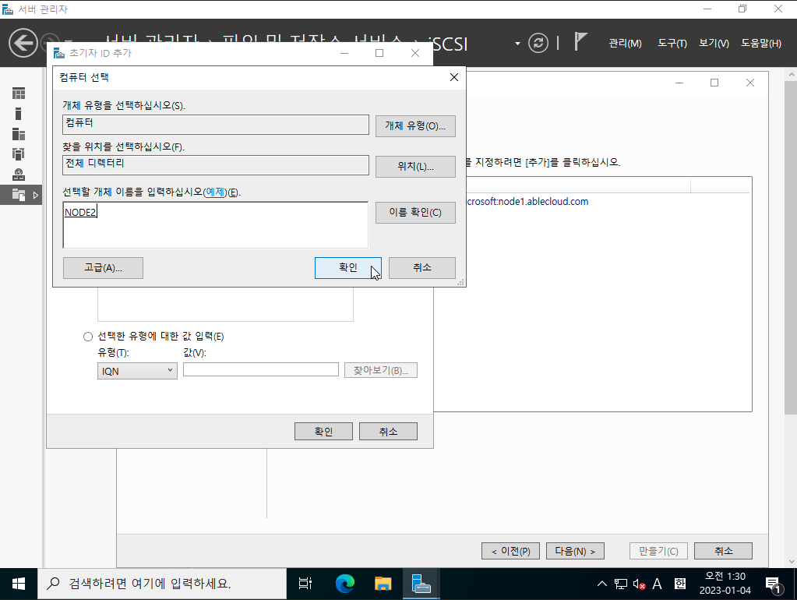Image resolution: width=797 pixels, height=600 pixels.
Task: Open the Manage menu
Action: pos(625,44)
